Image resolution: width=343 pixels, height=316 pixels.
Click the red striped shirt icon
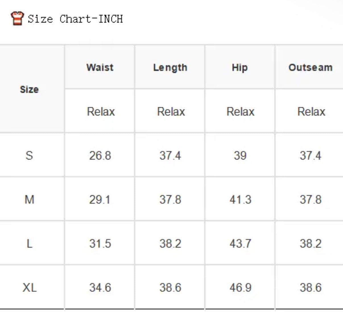pos(17,18)
